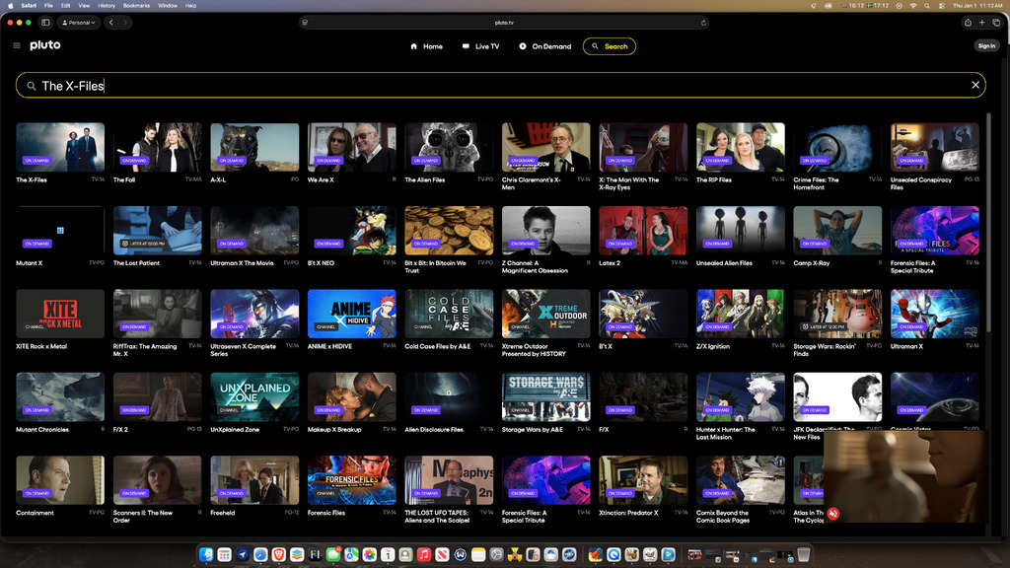This screenshot has height=568, width=1010.
Task: Click inside The X-Files search field
Action: pyautogui.click(x=493, y=86)
